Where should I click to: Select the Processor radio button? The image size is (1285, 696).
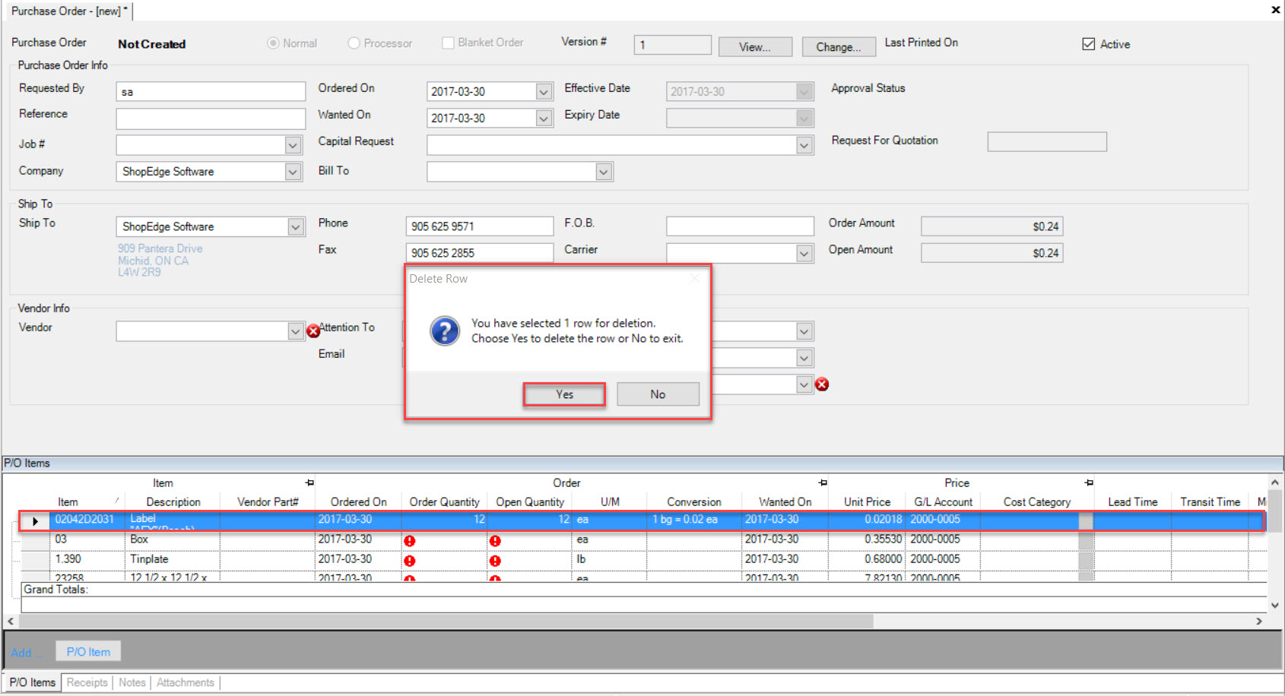[354, 43]
